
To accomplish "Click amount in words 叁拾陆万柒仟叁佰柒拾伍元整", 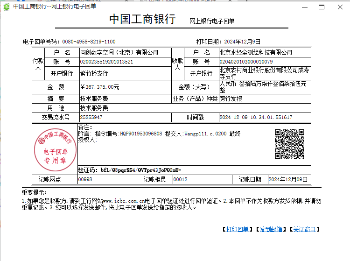I will (263, 87).
